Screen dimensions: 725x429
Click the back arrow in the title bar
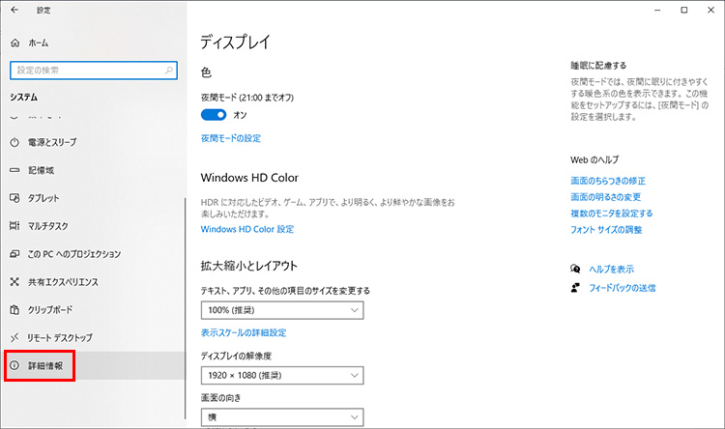(15, 11)
